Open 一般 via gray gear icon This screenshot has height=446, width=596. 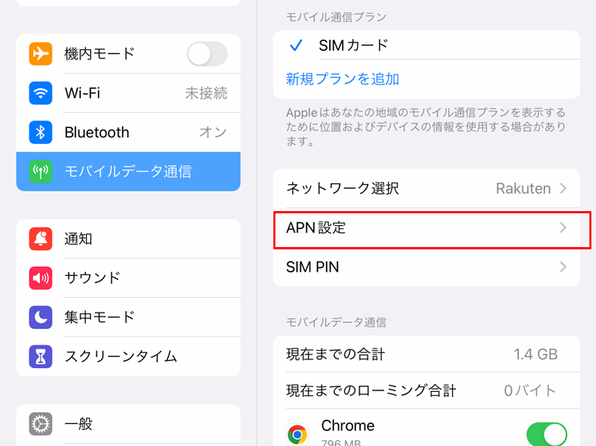tap(41, 424)
